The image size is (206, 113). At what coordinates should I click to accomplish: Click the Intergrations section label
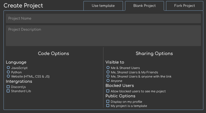click(x=19, y=81)
